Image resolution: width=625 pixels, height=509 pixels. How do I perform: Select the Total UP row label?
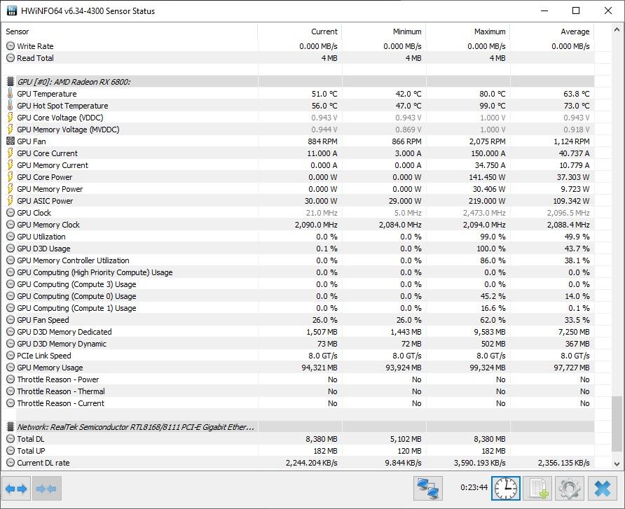[x=31, y=451]
